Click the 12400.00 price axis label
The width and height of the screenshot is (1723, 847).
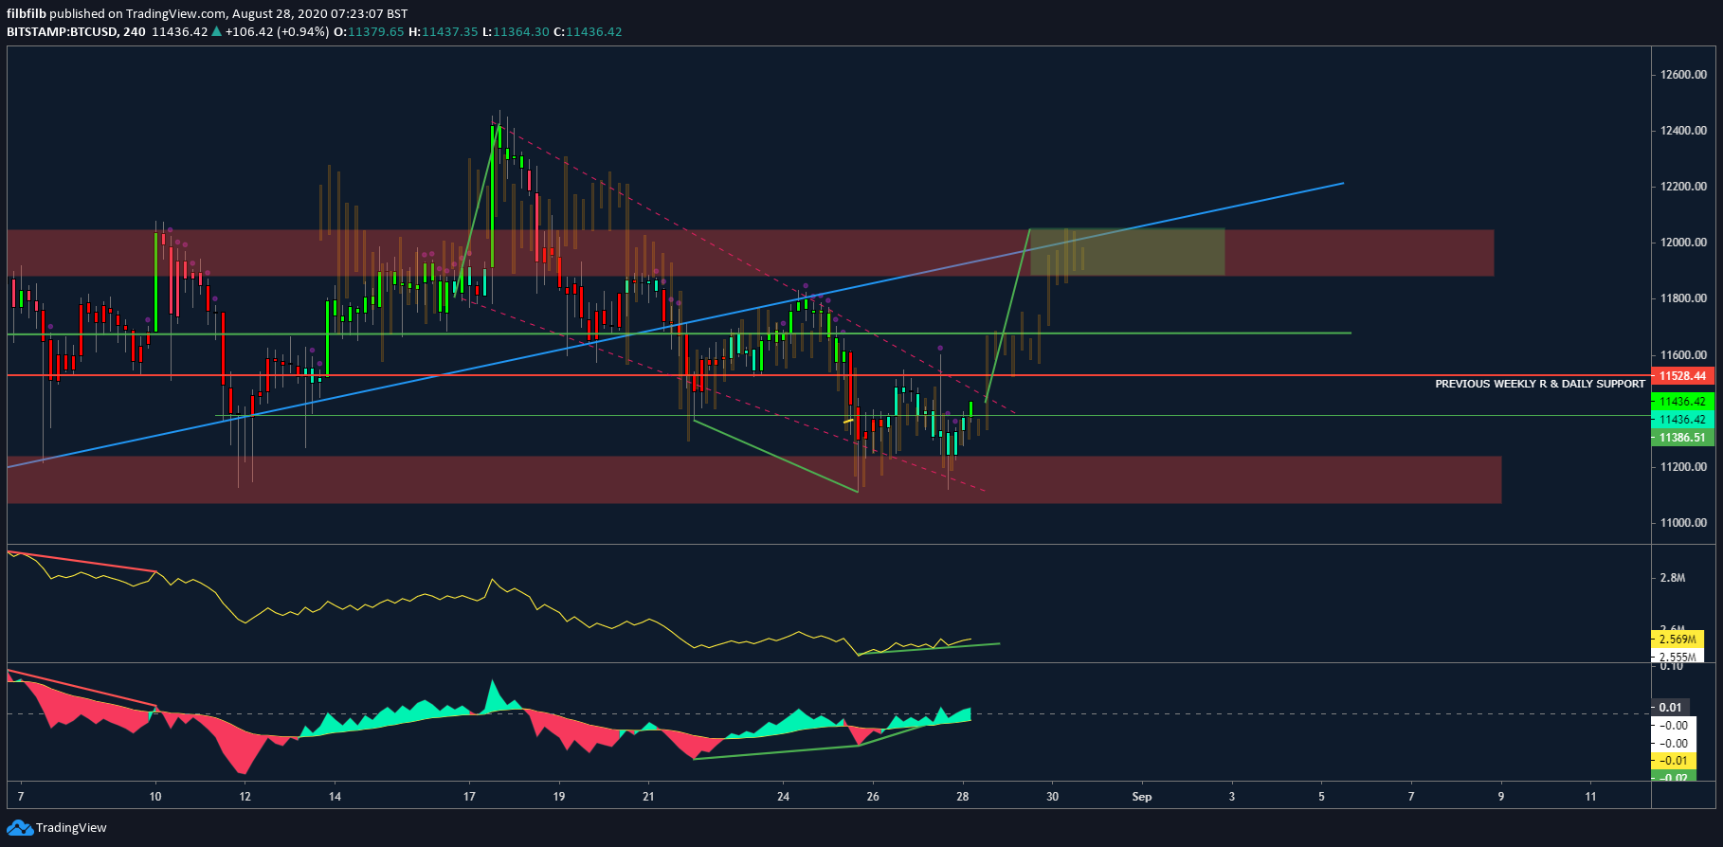[x=1683, y=131]
